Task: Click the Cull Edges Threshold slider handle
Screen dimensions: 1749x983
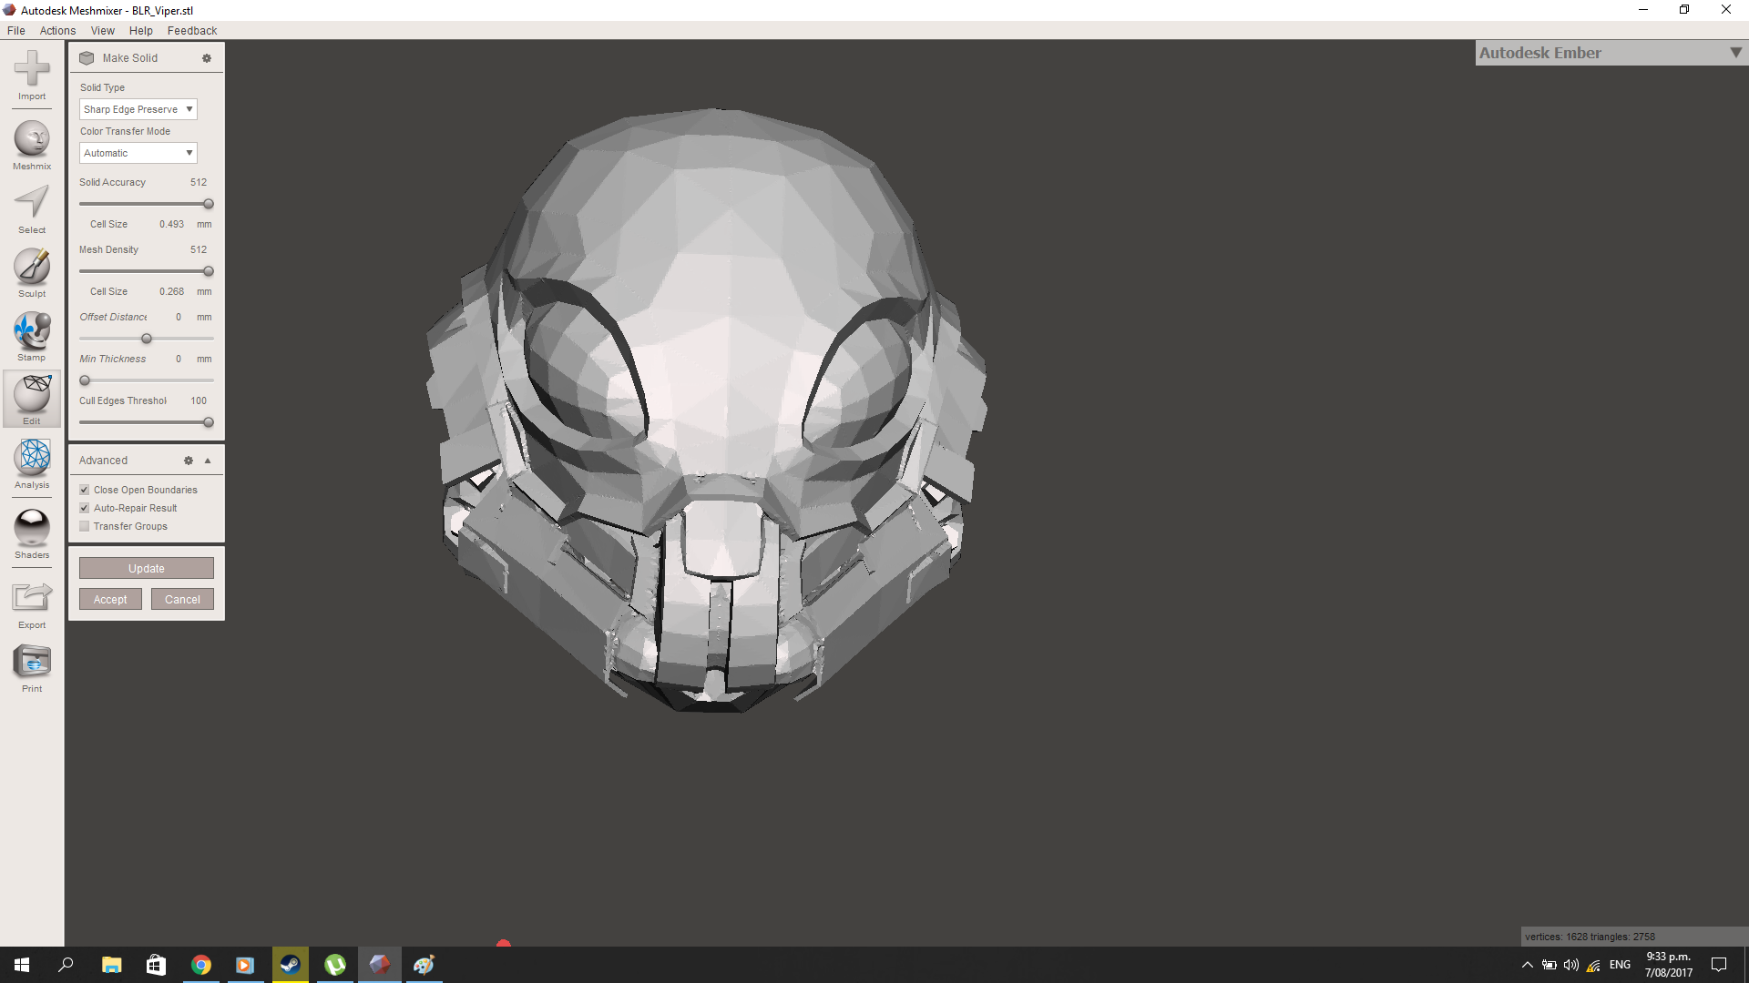Action: point(209,422)
